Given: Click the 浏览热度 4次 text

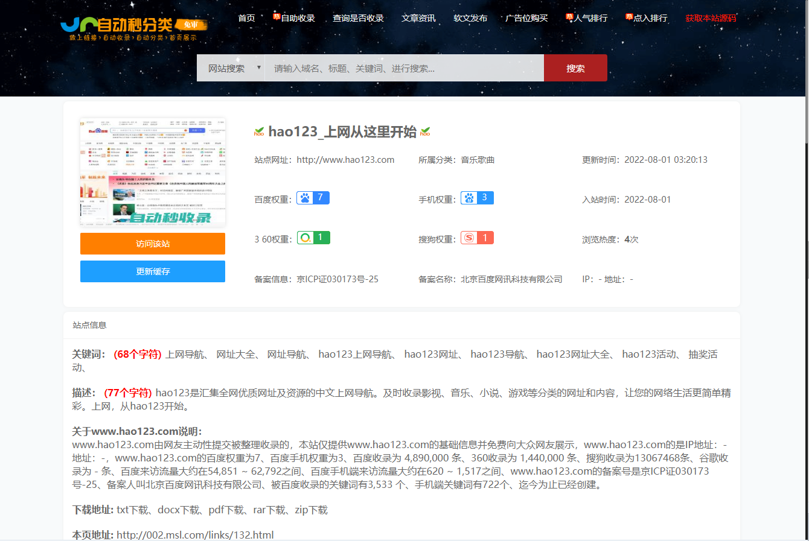Looking at the screenshot, I should (610, 239).
